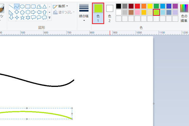189x126 pixels.
Task: Select the Diamond shape tool
Action: coord(17,12)
